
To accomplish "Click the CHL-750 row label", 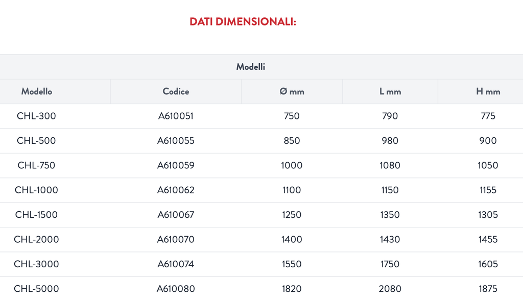I will (x=36, y=165).
